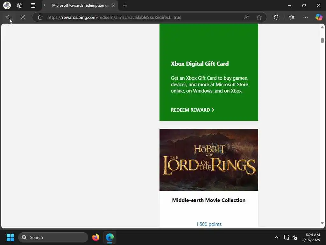Open the muted volume tray icon
This screenshot has height=245, width=326.
pyautogui.click(x=295, y=237)
